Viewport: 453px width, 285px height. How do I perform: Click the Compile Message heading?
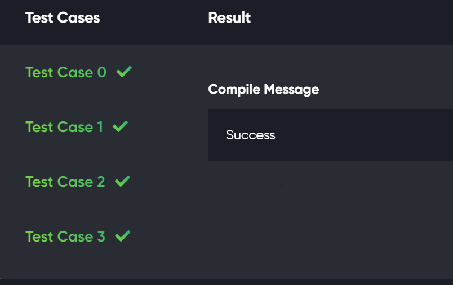pos(263,89)
